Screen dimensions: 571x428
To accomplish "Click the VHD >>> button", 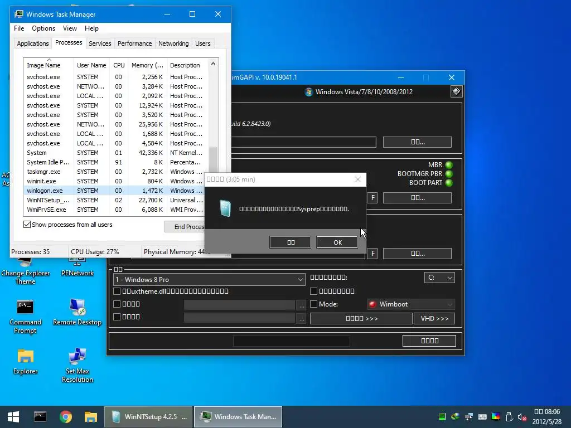I will click(434, 318).
